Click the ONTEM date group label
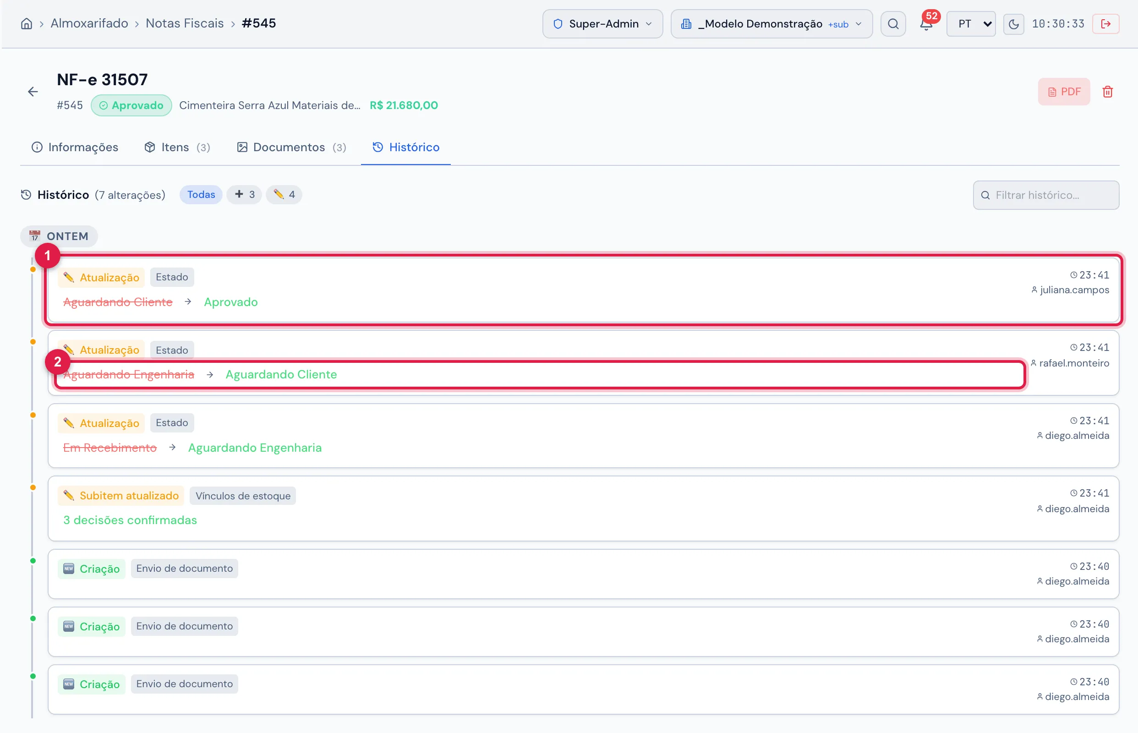1138x733 pixels. tap(59, 236)
